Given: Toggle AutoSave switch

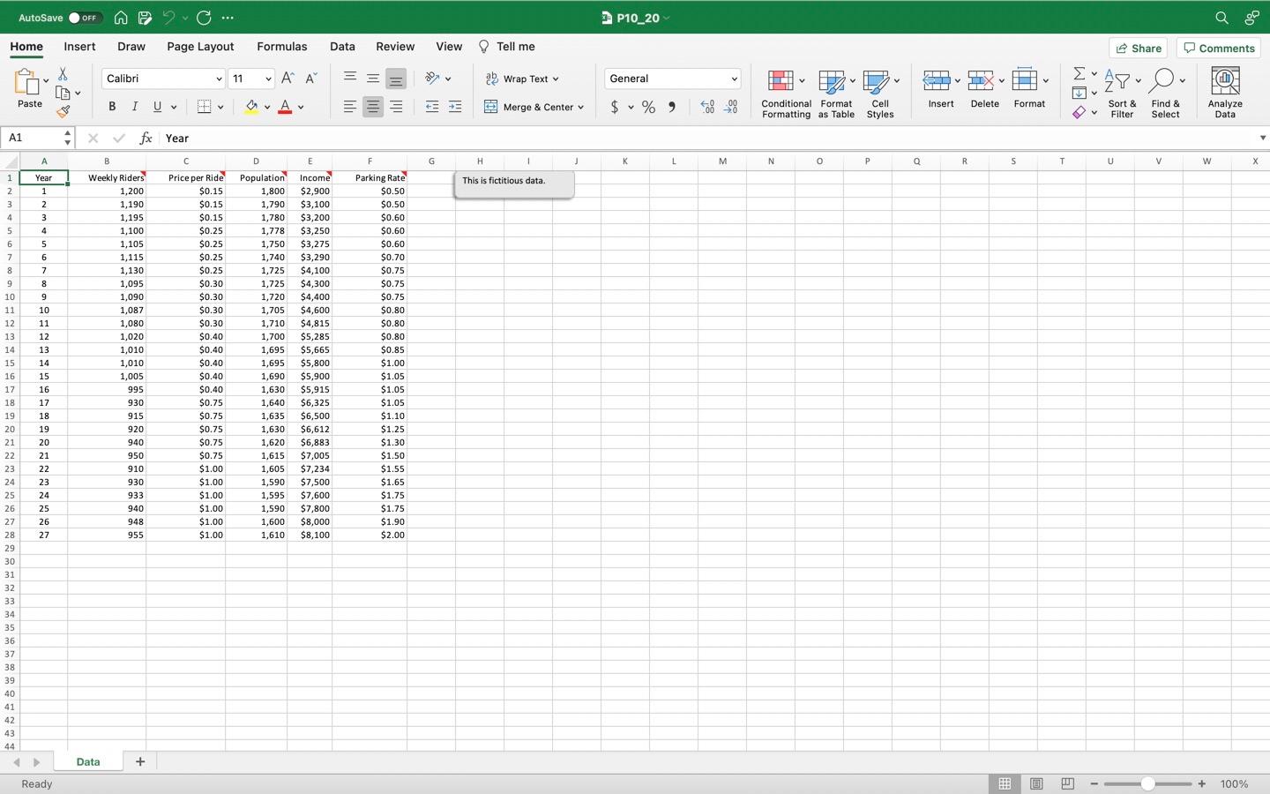Looking at the screenshot, I should [x=85, y=18].
